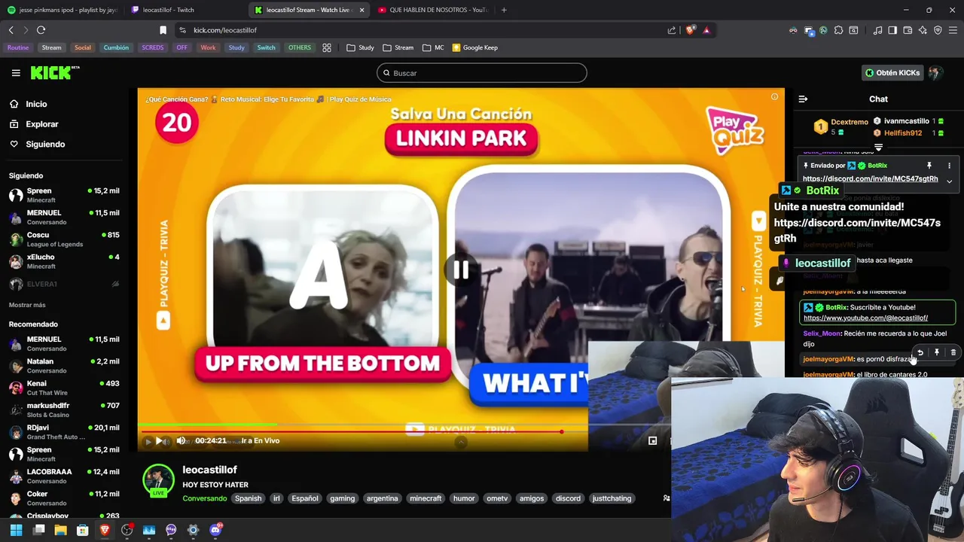This screenshot has height=542, width=964.
Task: Toggle the browser sidebar panel icon
Action: coord(892,30)
